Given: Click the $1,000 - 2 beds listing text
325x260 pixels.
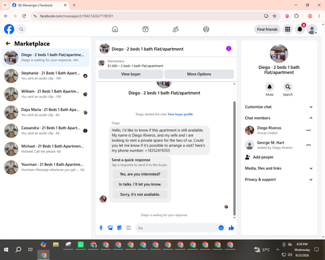Looking at the screenshot, I should pos(135,66).
